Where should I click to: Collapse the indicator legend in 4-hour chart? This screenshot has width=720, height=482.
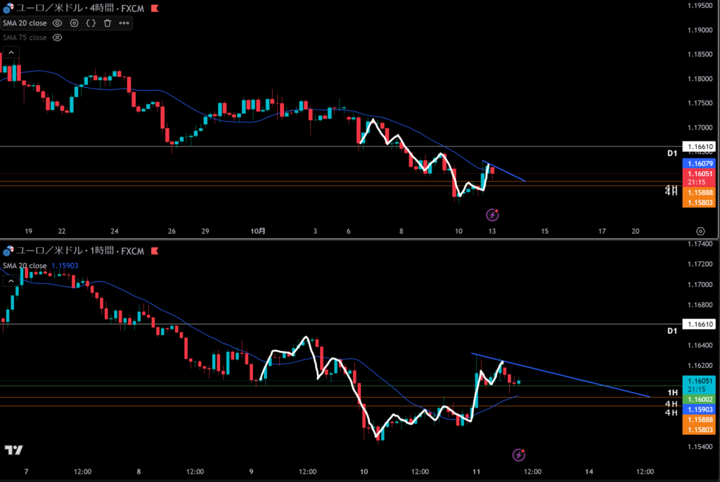pos(11,53)
